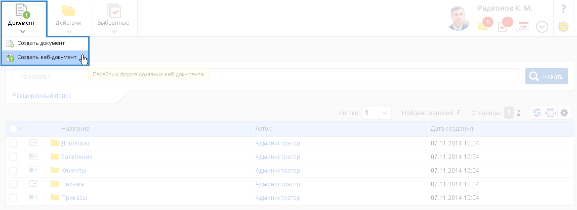
Task: Open the messages envelope icon with badge 6
Action: [484, 25]
